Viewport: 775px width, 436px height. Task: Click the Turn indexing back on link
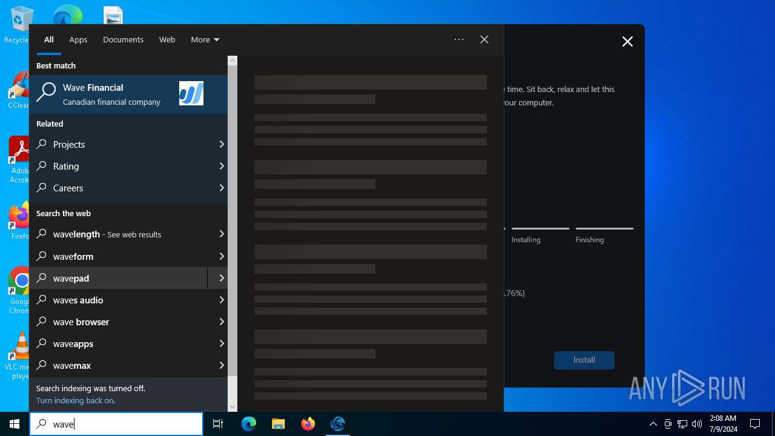pos(76,400)
